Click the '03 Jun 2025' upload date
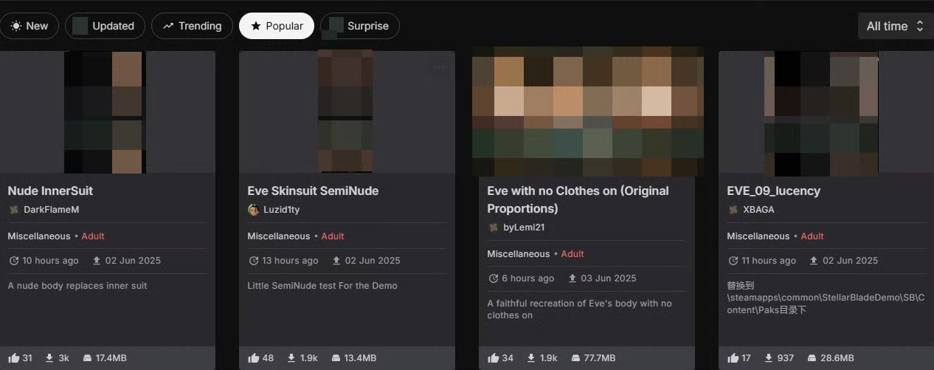The height and width of the screenshot is (370, 934). click(x=609, y=278)
